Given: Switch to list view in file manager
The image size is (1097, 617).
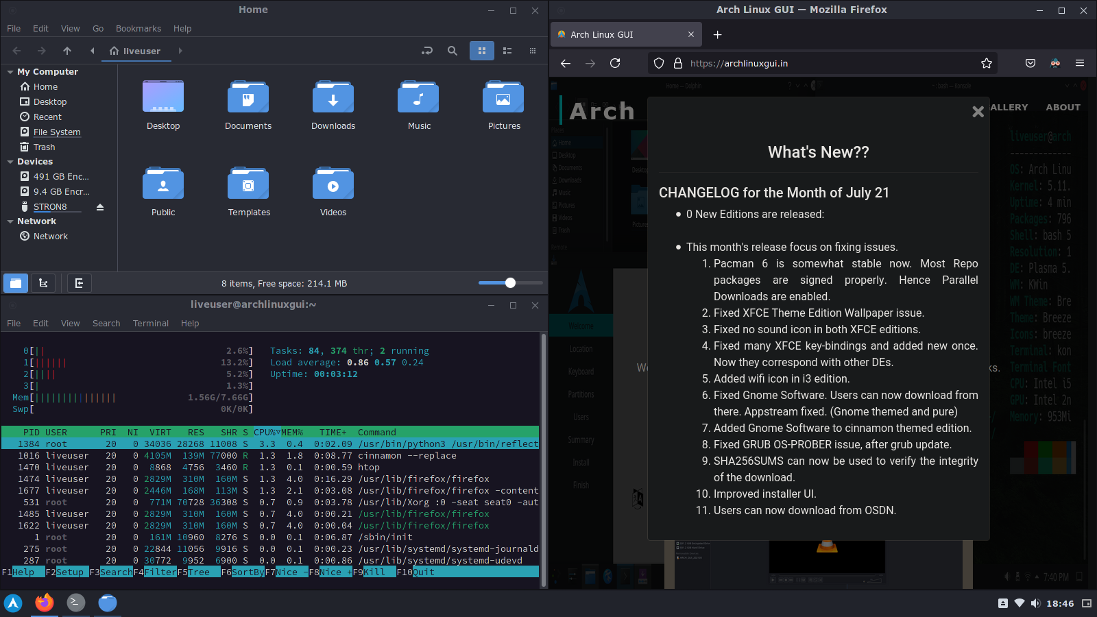Looking at the screenshot, I should (507, 51).
